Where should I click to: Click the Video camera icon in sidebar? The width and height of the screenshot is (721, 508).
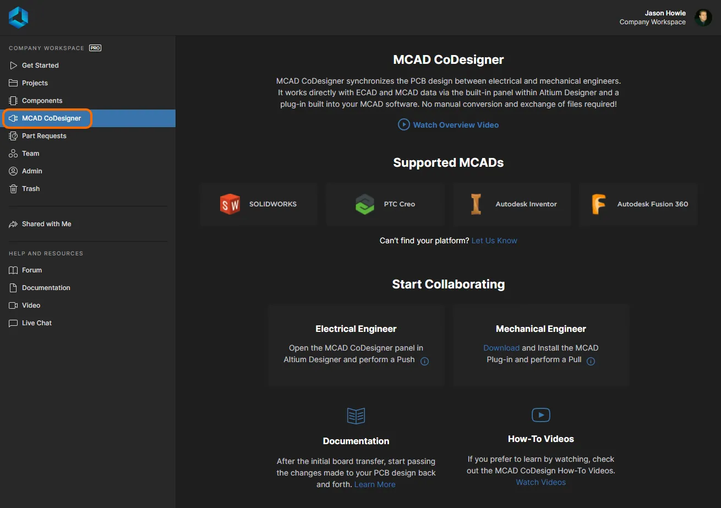click(13, 305)
